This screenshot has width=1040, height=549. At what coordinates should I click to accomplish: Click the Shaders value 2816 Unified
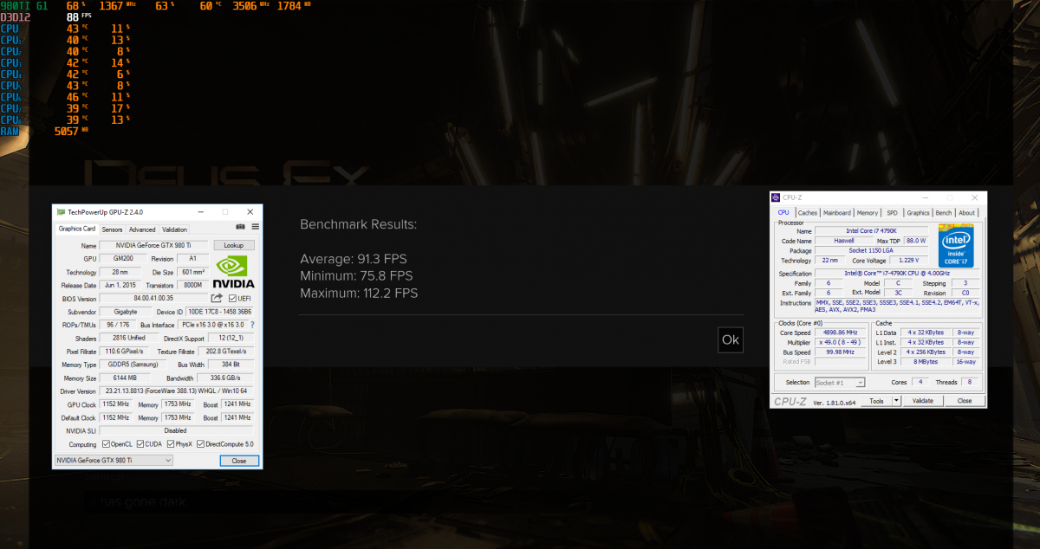point(129,338)
